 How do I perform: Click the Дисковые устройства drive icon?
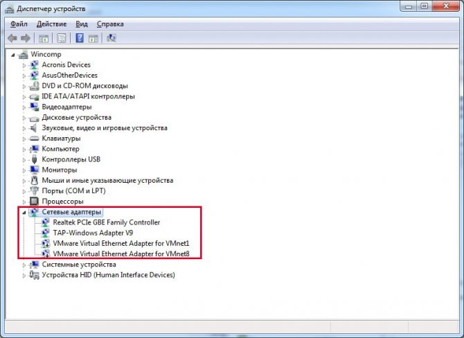pyautogui.click(x=35, y=118)
